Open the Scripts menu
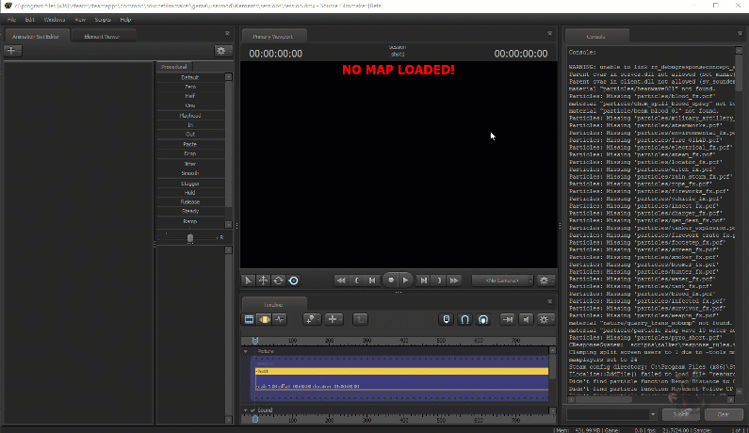Viewport: 749px width, 433px height. [103, 20]
